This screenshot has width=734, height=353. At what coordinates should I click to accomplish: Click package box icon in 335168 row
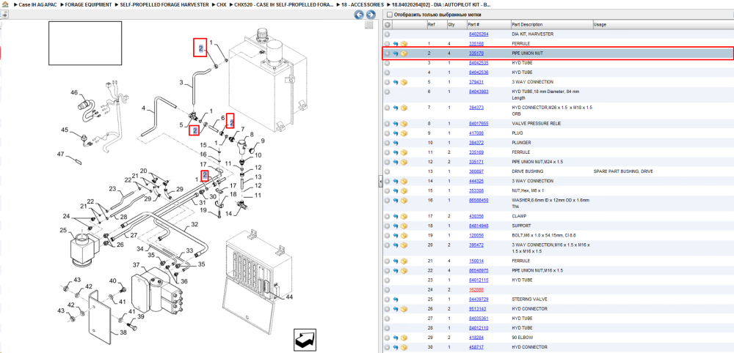click(404, 43)
